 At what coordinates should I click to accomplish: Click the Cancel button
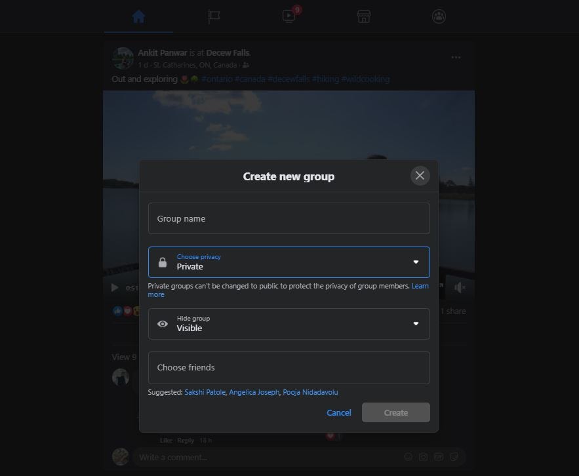[338, 412]
